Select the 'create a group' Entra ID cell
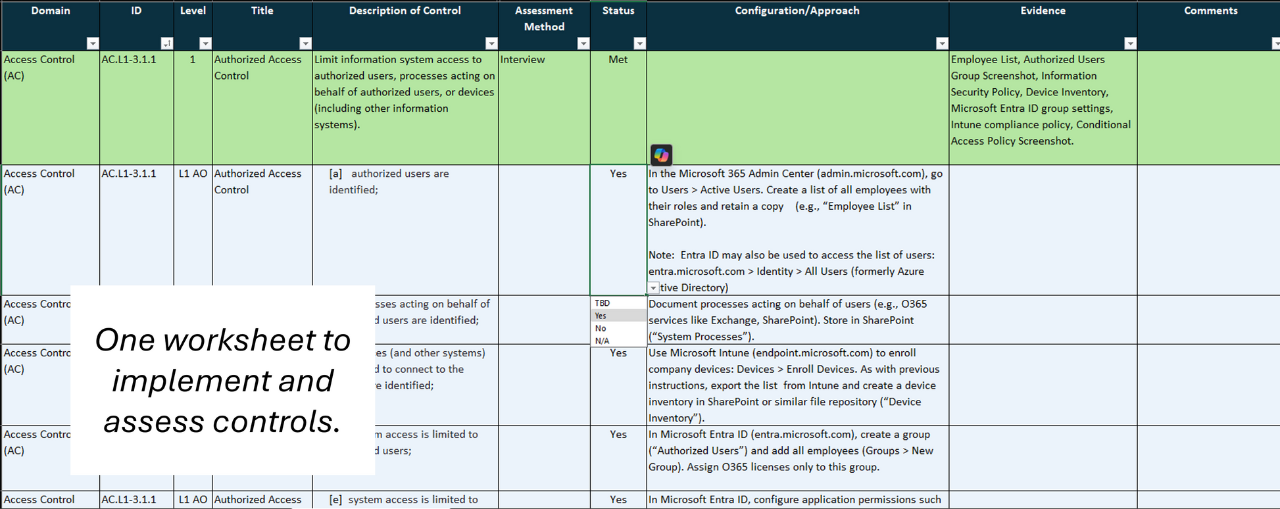Image resolution: width=1280 pixels, height=509 pixels. click(x=797, y=458)
